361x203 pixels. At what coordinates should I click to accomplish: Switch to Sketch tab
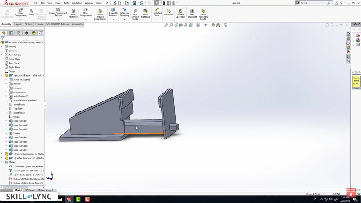pyautogui.click(x=28, y=24)
